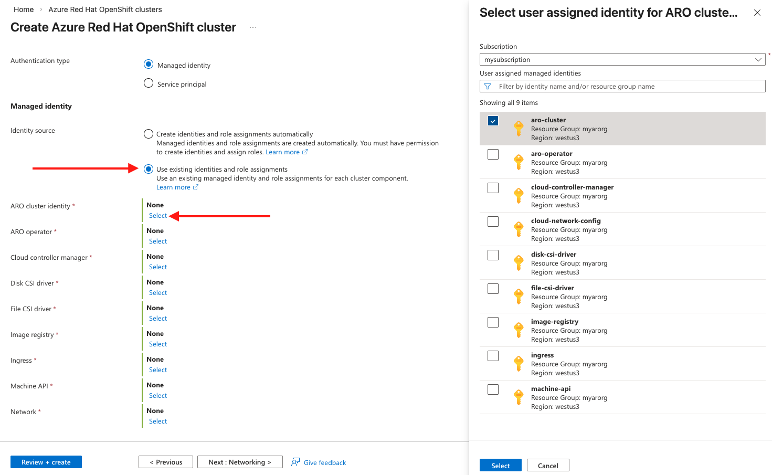Go to Home breadcrumb
Viewport: 772px width, 475px height.
(x=24, y=9)
